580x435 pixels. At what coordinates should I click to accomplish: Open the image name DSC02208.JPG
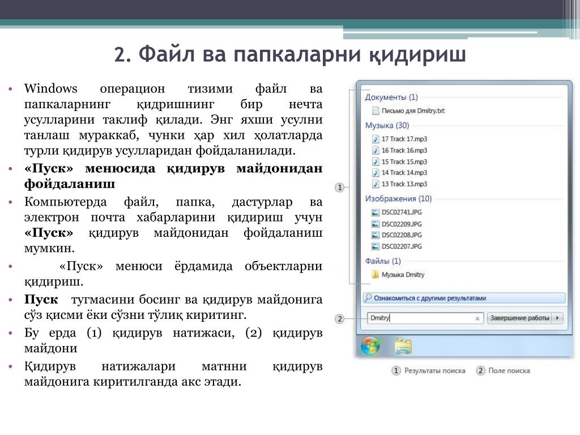point(402,235)
